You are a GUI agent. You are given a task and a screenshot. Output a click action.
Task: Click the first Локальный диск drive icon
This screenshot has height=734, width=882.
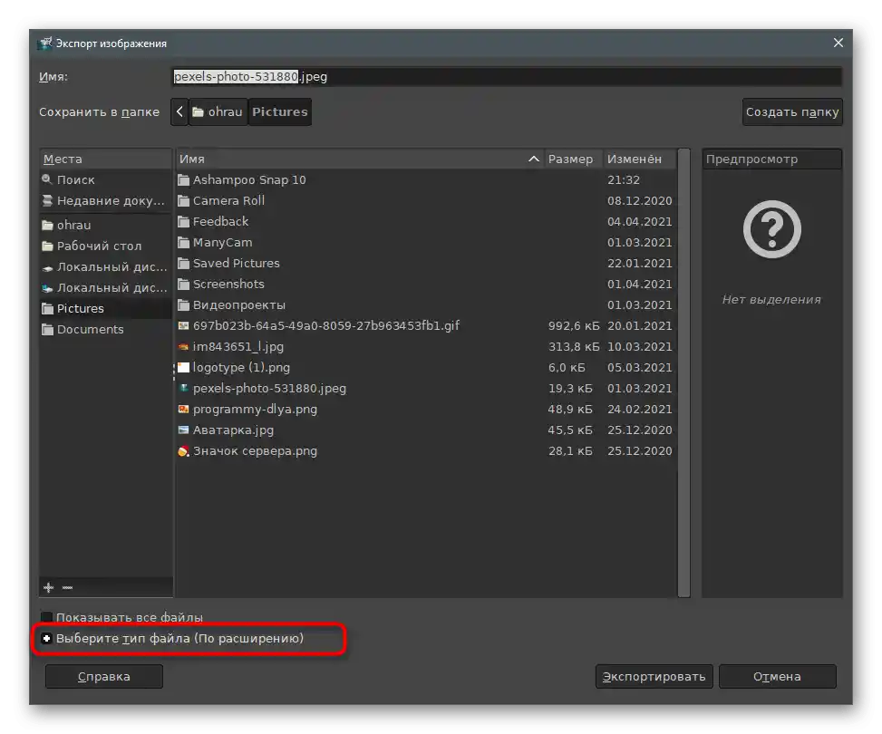[x=47, y=268]
